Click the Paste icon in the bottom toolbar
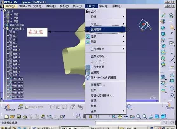 pos(43,117)
